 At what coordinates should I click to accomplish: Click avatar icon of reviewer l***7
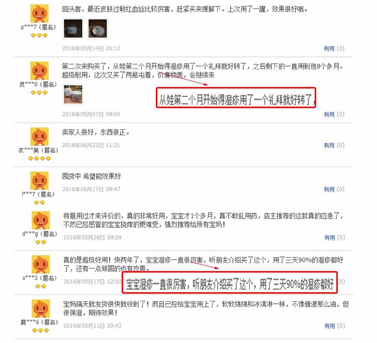pyautogui.click(x=39, y=181)
